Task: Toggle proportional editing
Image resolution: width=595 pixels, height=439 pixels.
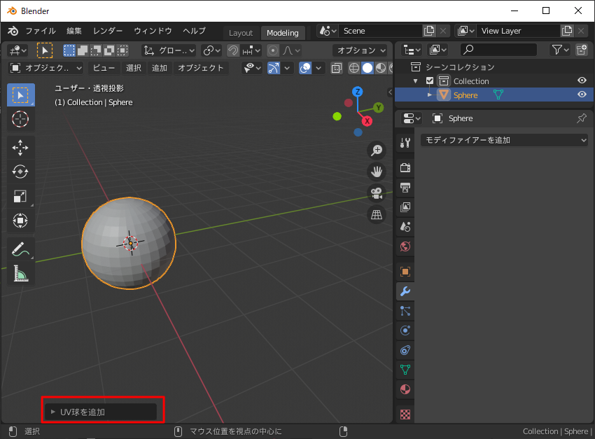Action: (273, 50)
